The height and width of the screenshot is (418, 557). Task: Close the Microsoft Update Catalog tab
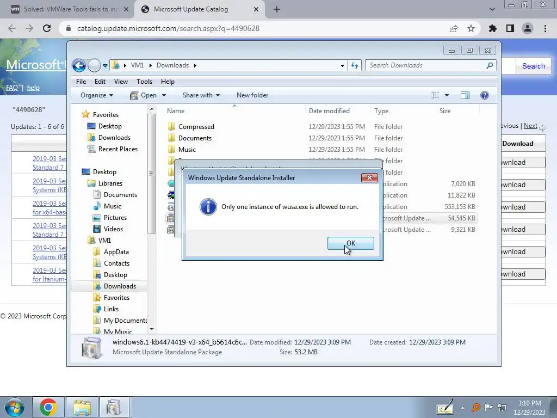[256, 10]
